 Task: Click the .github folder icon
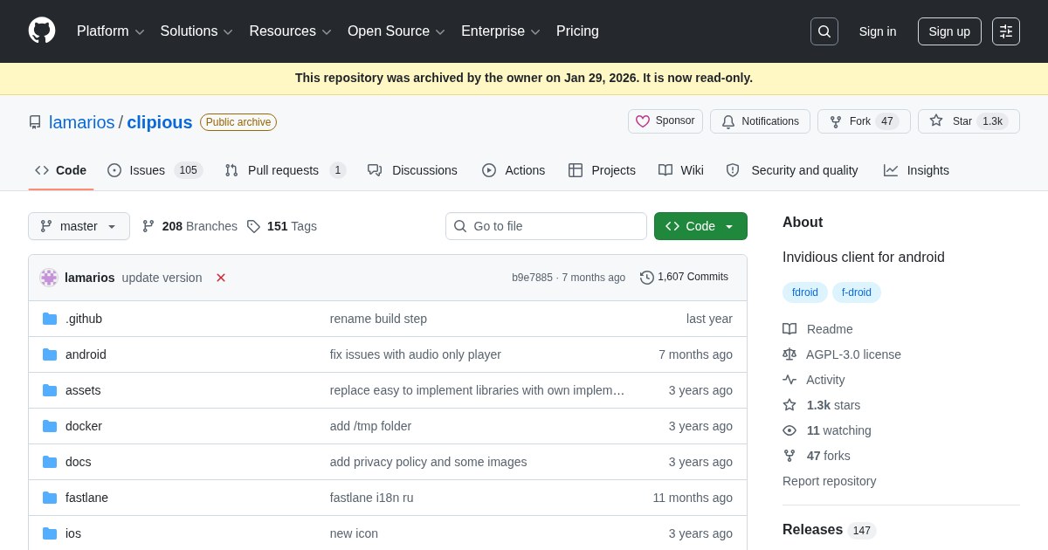pyautogui.click(x=50, y=319)
